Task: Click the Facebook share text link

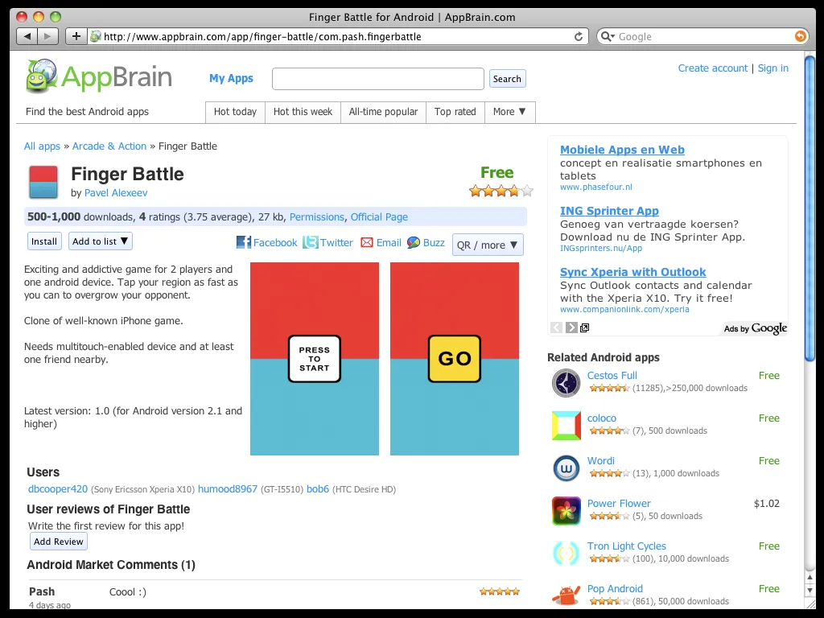Action: [275, 242]
